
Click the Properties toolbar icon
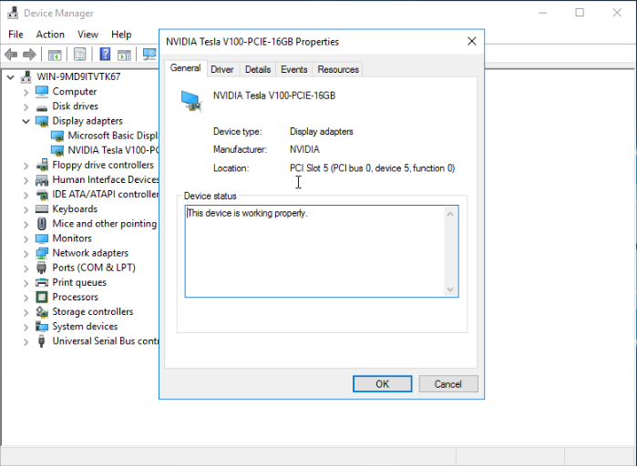(x=80, y=55)
